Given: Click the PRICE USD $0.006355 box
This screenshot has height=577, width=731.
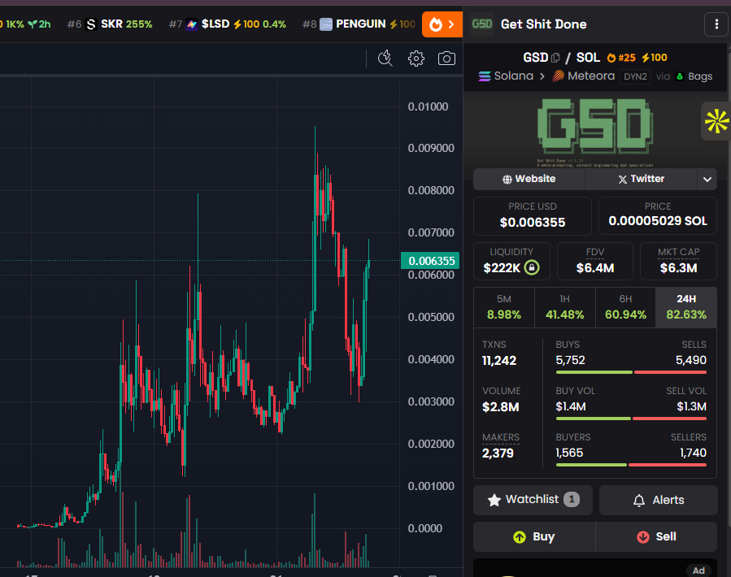Looking at the screenshot, I should pyautogui.click(x=533, y=216).
